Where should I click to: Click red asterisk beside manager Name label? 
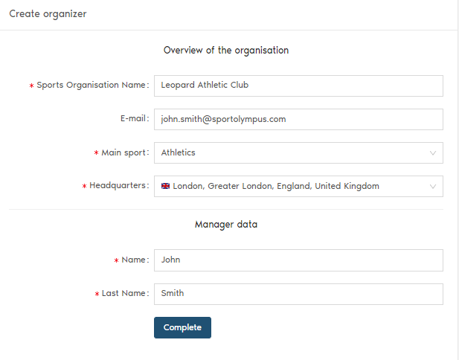[116, 261]
